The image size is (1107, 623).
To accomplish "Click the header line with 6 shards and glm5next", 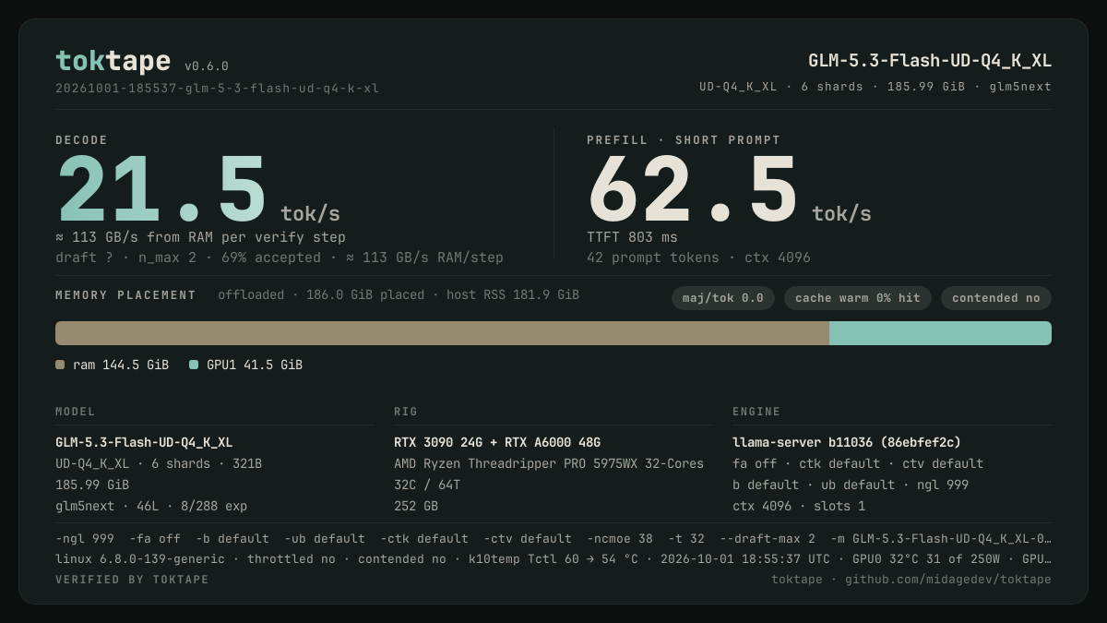I will tap(875, 87).
